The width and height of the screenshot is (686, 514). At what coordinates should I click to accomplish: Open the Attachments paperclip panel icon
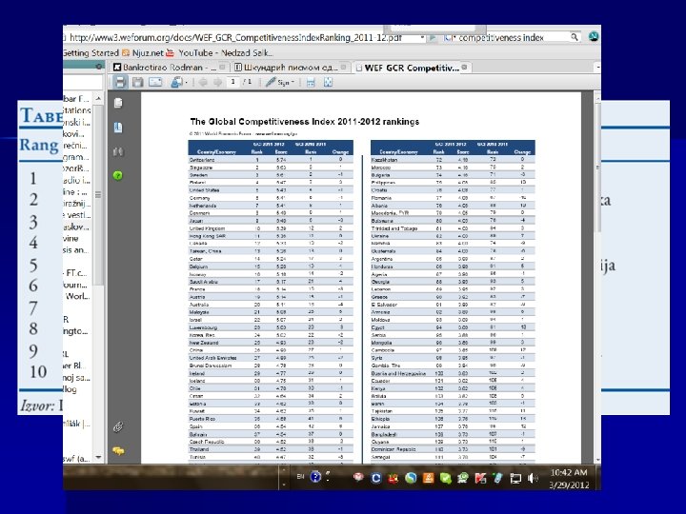pos(118,426)
